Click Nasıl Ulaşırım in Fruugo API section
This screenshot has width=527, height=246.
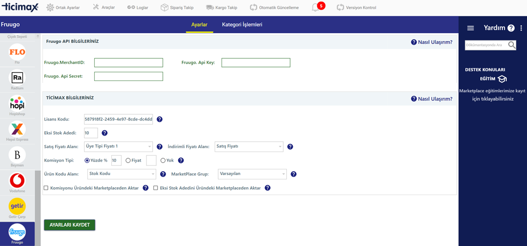[x=432, y=42]
